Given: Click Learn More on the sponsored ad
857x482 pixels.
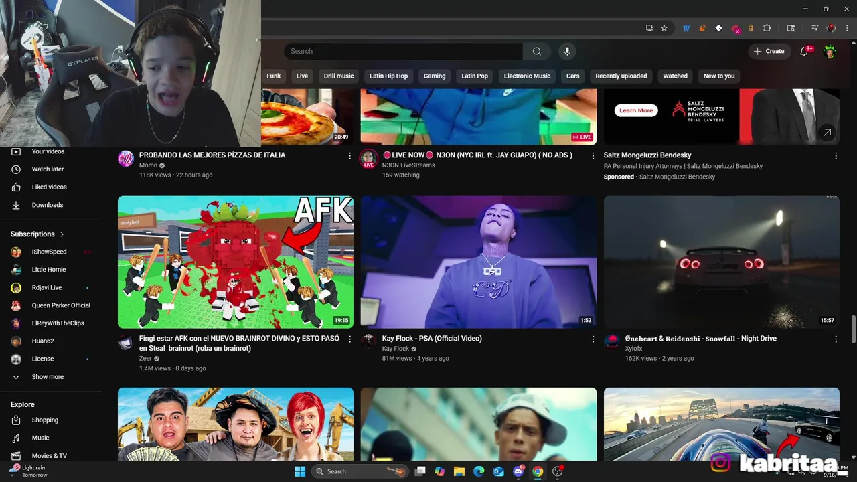Looking at the screenshot, I should [636, 110].
